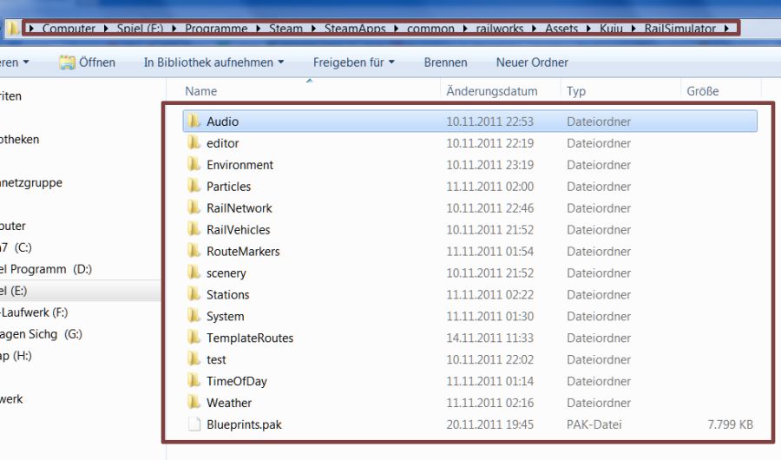This screenshot has height=460, width=781.
Task: Click the Brennen button
Action: coord(445,62)
